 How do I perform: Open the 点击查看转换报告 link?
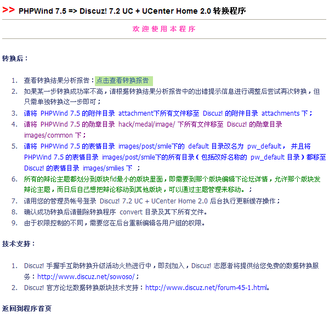[122, 81]
